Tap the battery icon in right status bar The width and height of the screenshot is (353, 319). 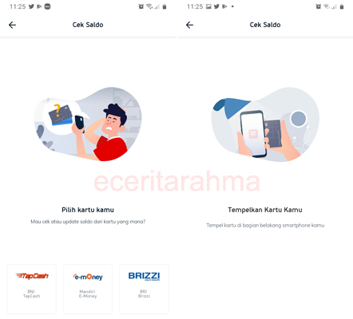(x=342, y=6)
